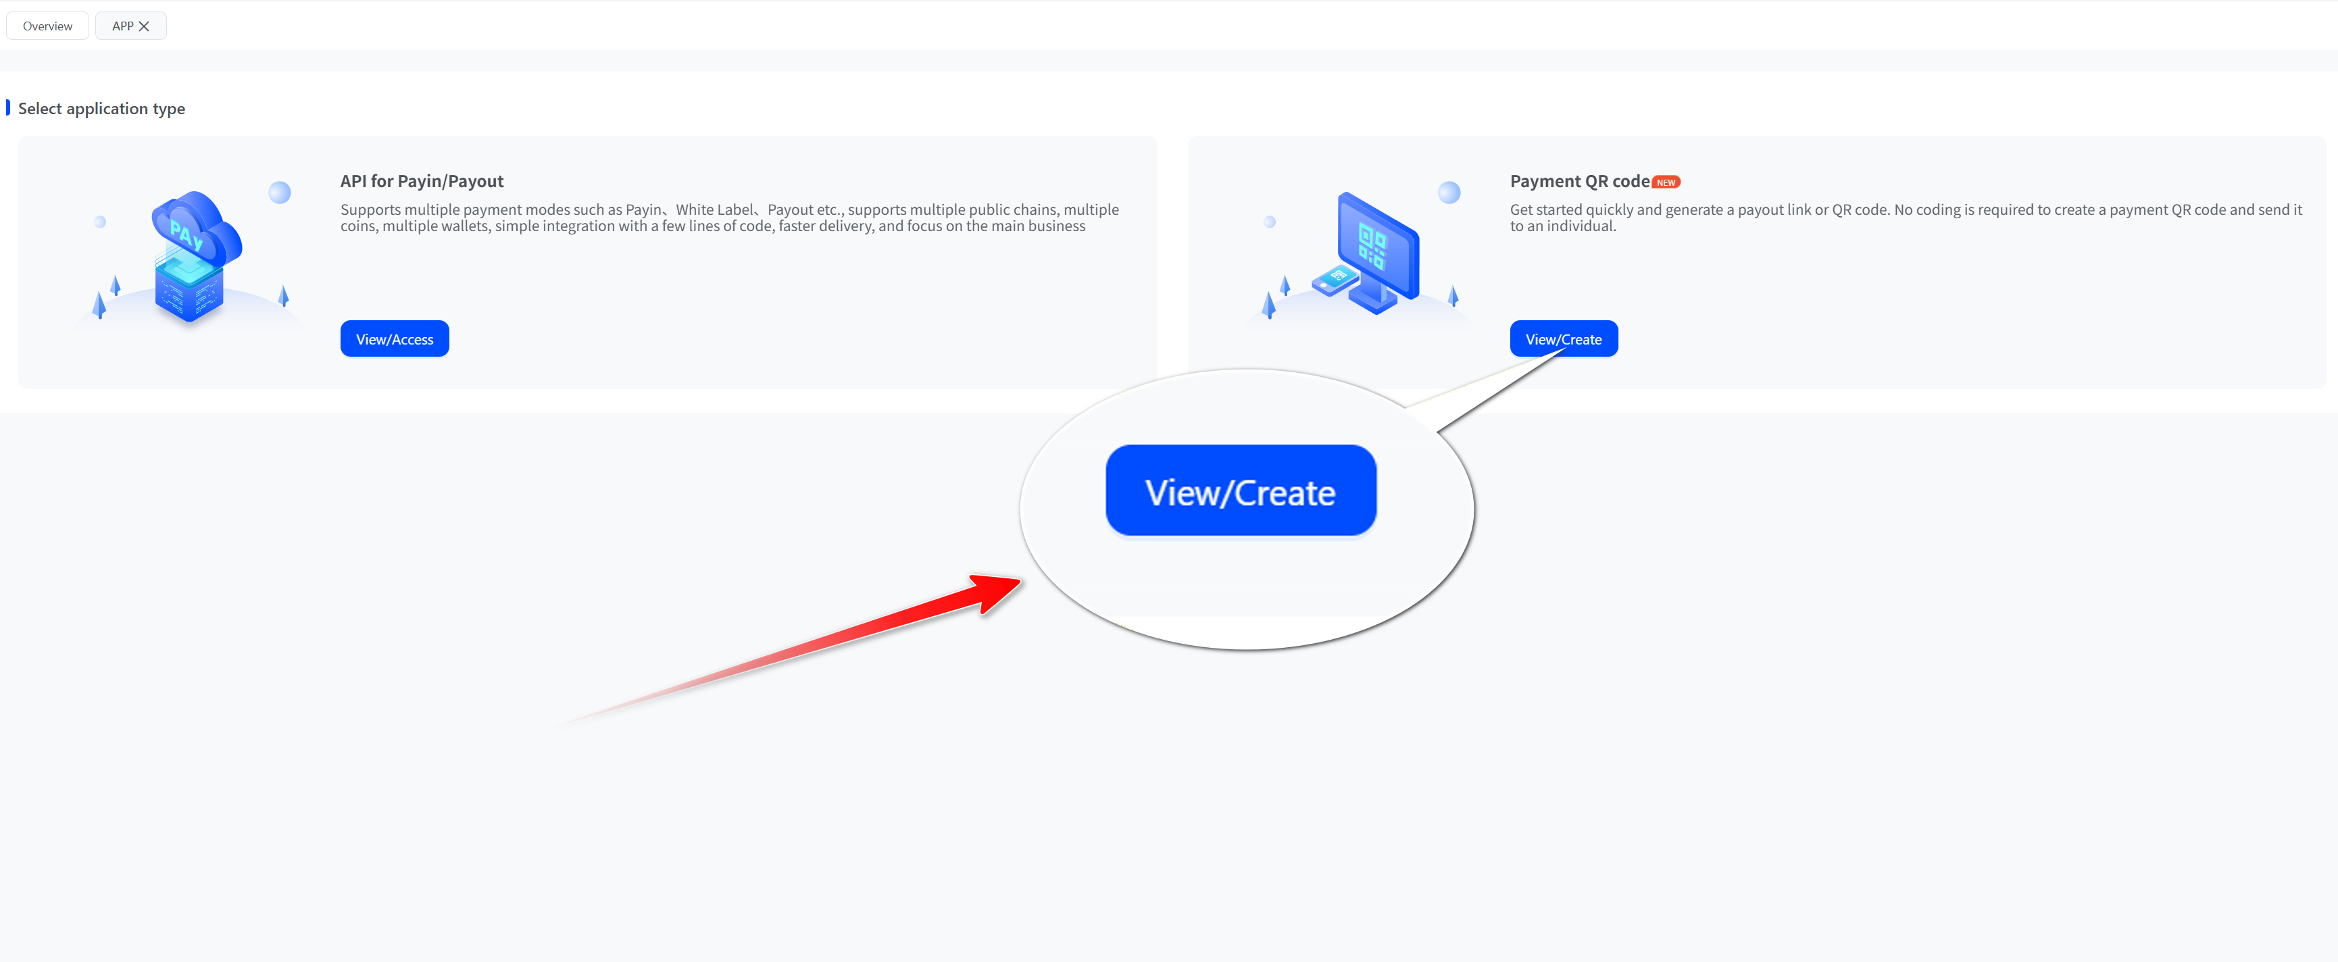Click the light blue sphere above QR monitor
Screen dimensions: 2338x962
point(1449,193)
